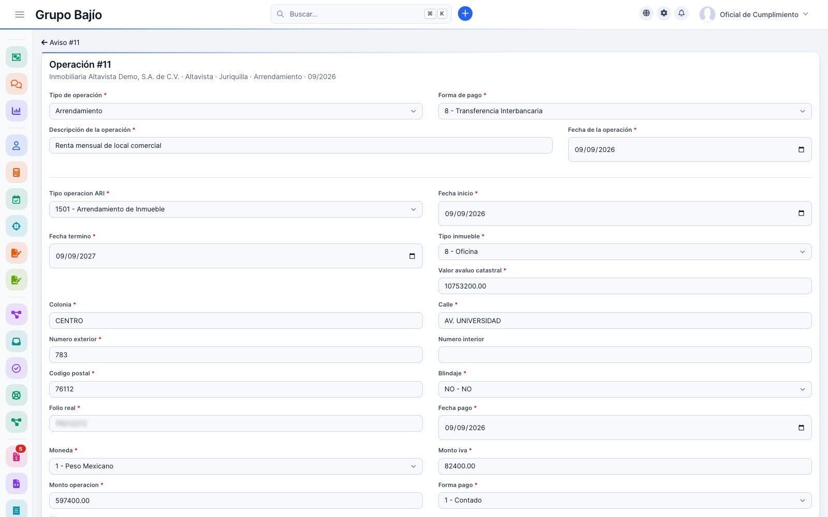Open the calculator sidebar icon
Screen dimensions: 828x517
coord(17,173)
